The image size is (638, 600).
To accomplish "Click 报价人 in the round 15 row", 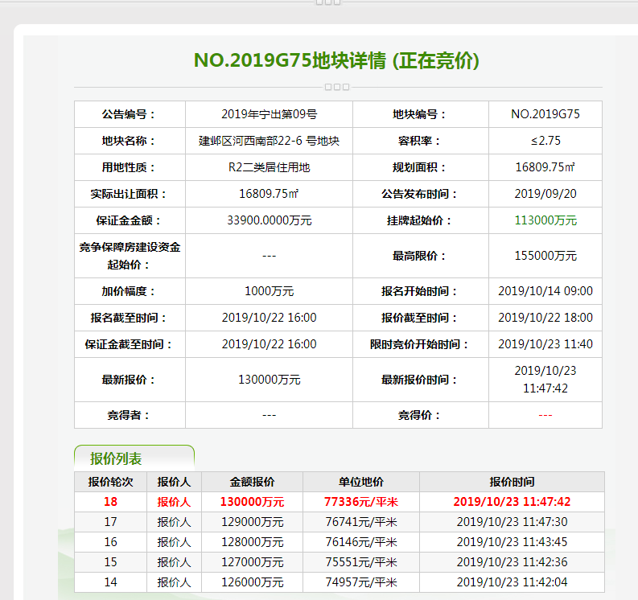I will tap(174, 562).
